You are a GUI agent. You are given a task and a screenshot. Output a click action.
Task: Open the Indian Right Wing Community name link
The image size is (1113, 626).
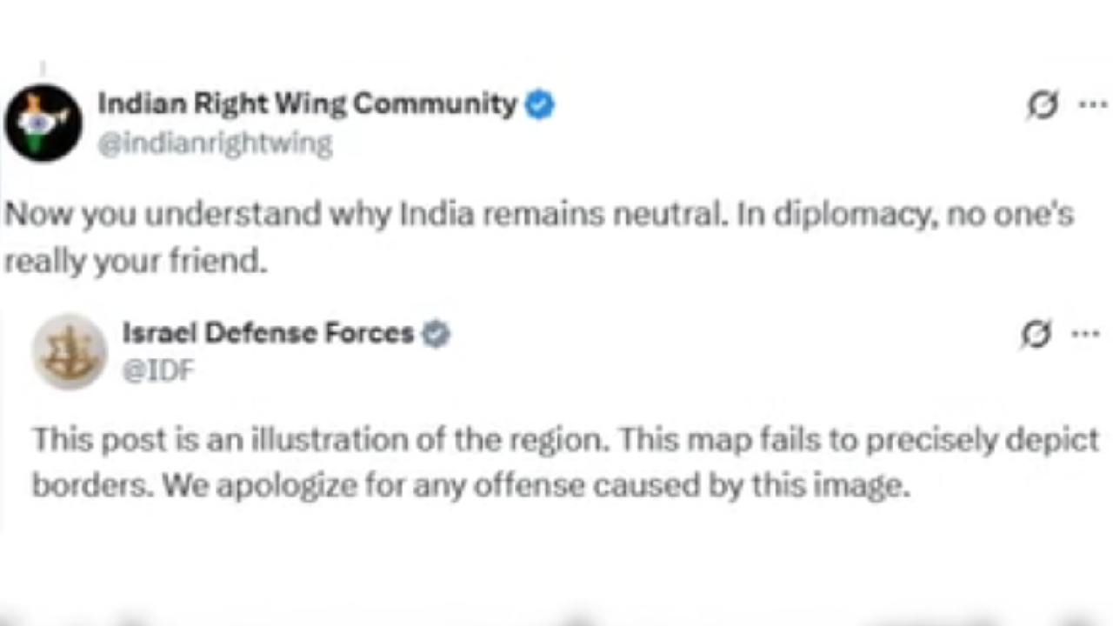tap(308, 103)
